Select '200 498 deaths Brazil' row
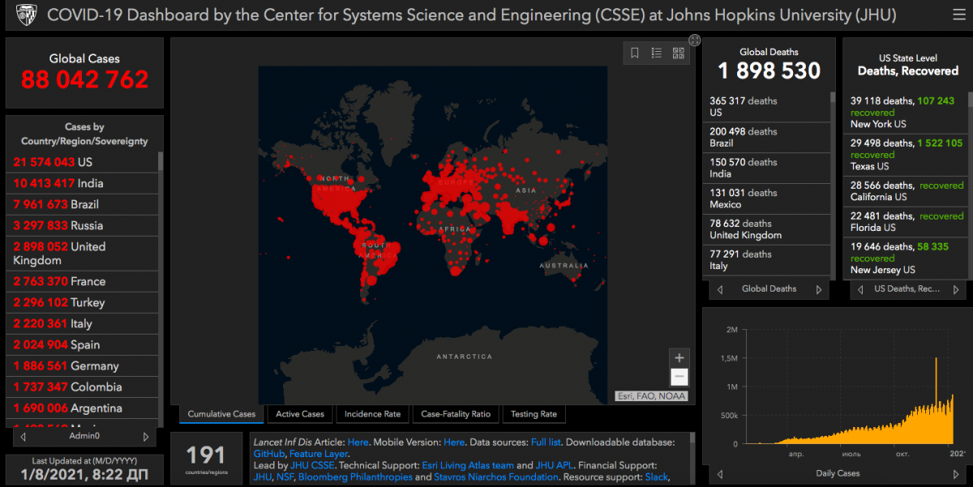 pyautogui.click(x=766, y=138)
